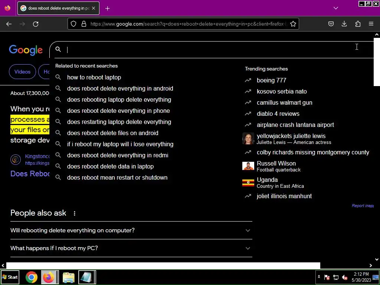Click the search magnifier icon in Google box
380x285 pixels.
(x=58, y=49)
